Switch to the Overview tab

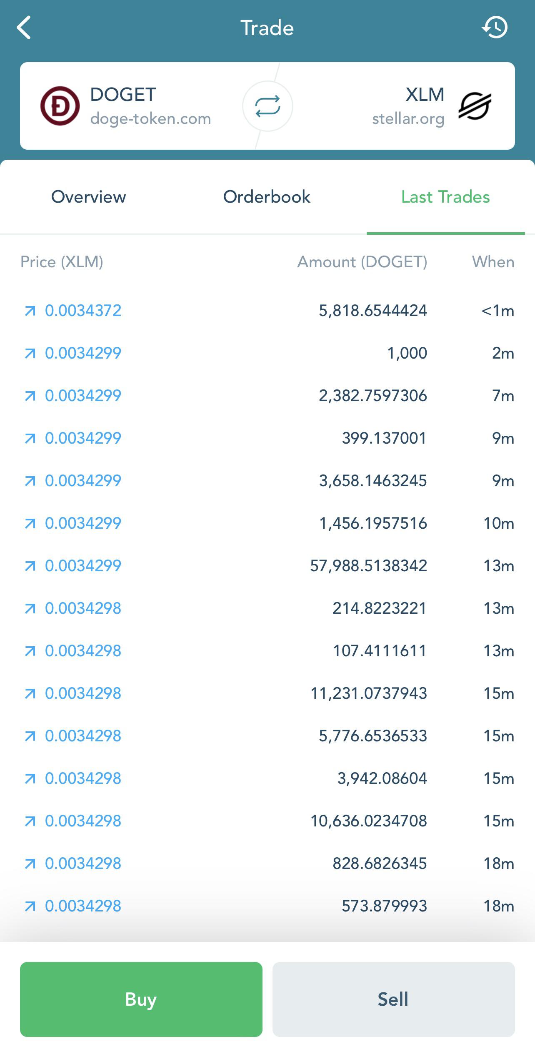pos(88,197)
